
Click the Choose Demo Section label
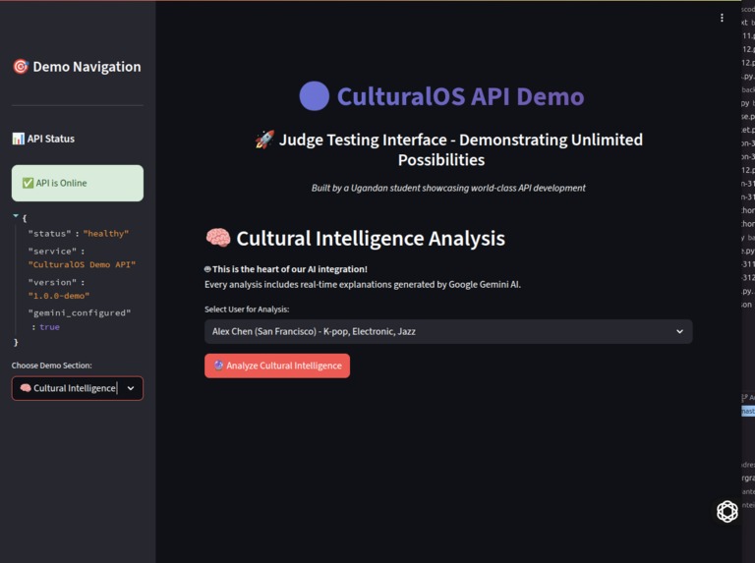click(x=51, y=366)
